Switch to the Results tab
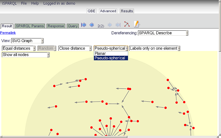 (127, 11)
